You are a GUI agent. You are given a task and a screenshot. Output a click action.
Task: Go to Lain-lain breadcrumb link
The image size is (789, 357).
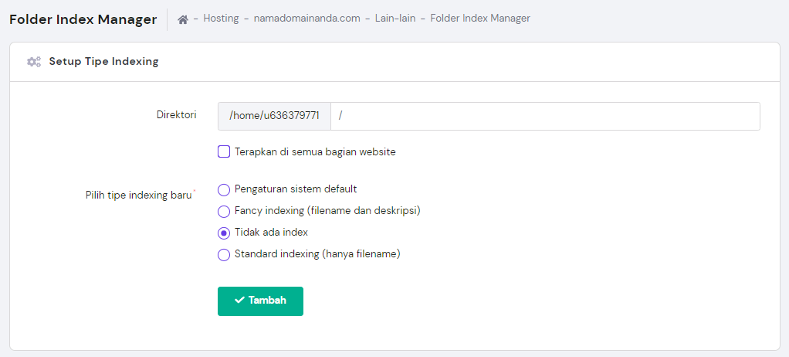click(395, 19)
